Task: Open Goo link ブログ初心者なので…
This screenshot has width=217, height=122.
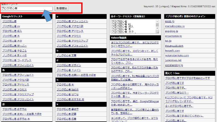Action: (177, 93)
